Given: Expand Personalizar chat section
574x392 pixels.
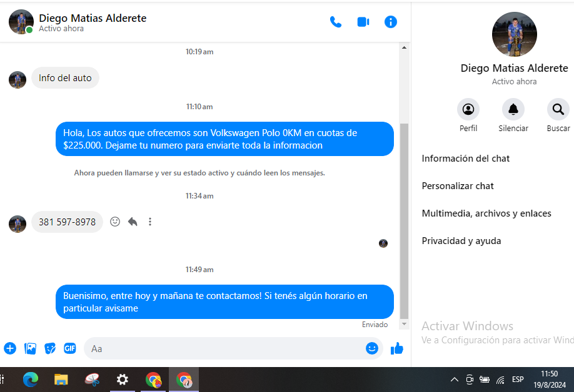Looking at the screenshot, I should tap(458, 186).
